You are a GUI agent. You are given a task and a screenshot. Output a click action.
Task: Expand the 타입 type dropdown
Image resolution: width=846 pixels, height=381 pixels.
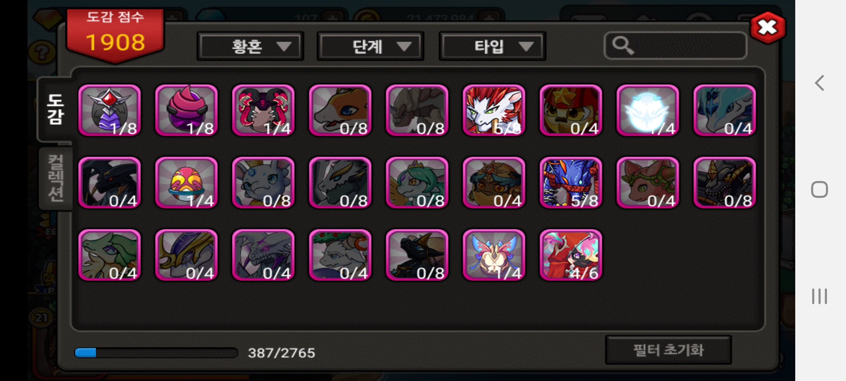[x=492, y=46]
